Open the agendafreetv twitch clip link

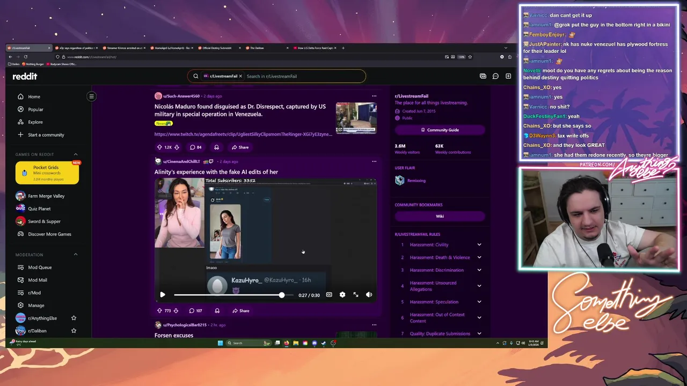coord(243,135)
